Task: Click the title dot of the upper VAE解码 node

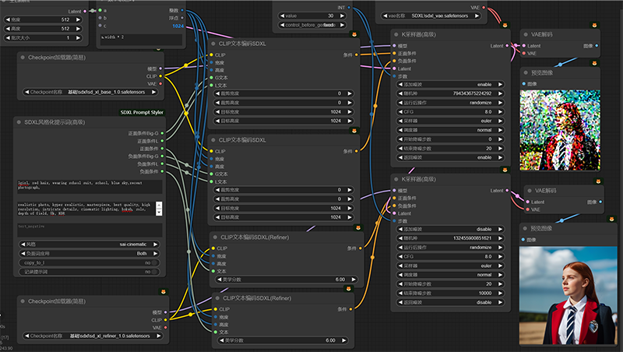Action: click(526, 34)
